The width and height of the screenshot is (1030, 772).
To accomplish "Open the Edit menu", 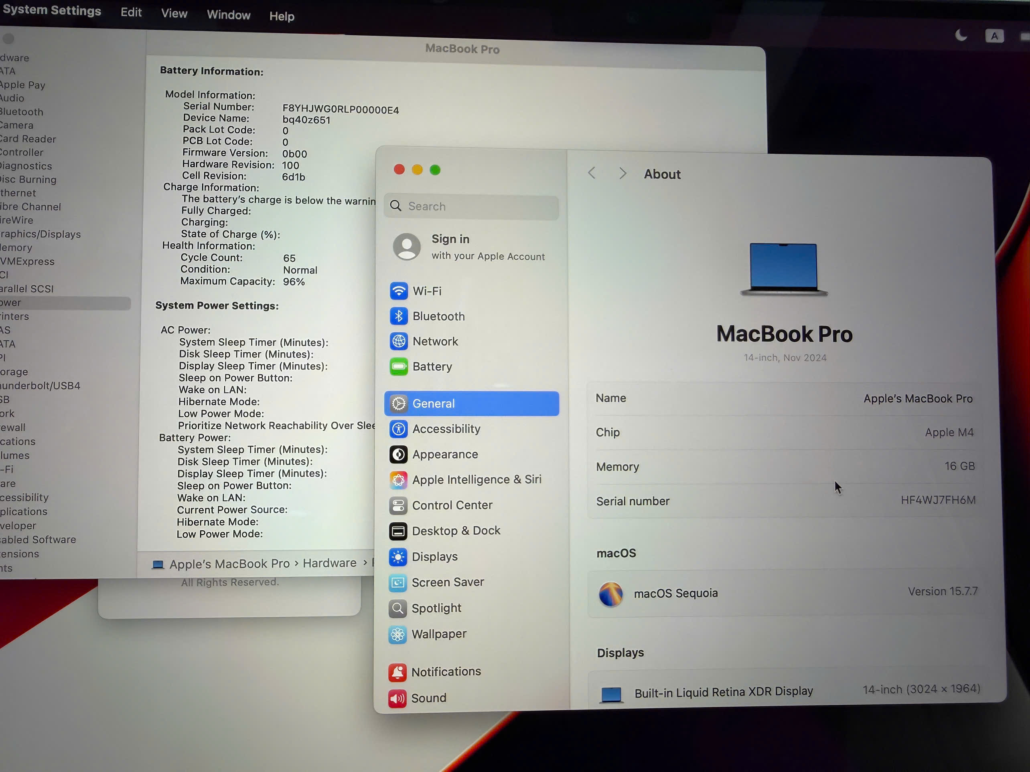I will tap(131, 12).
